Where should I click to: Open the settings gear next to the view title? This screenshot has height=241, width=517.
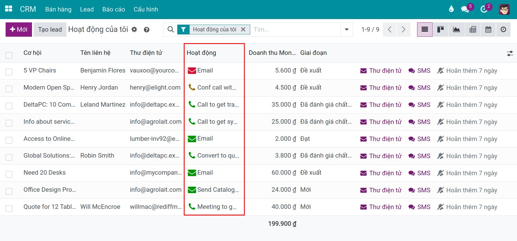coord(134,29)
